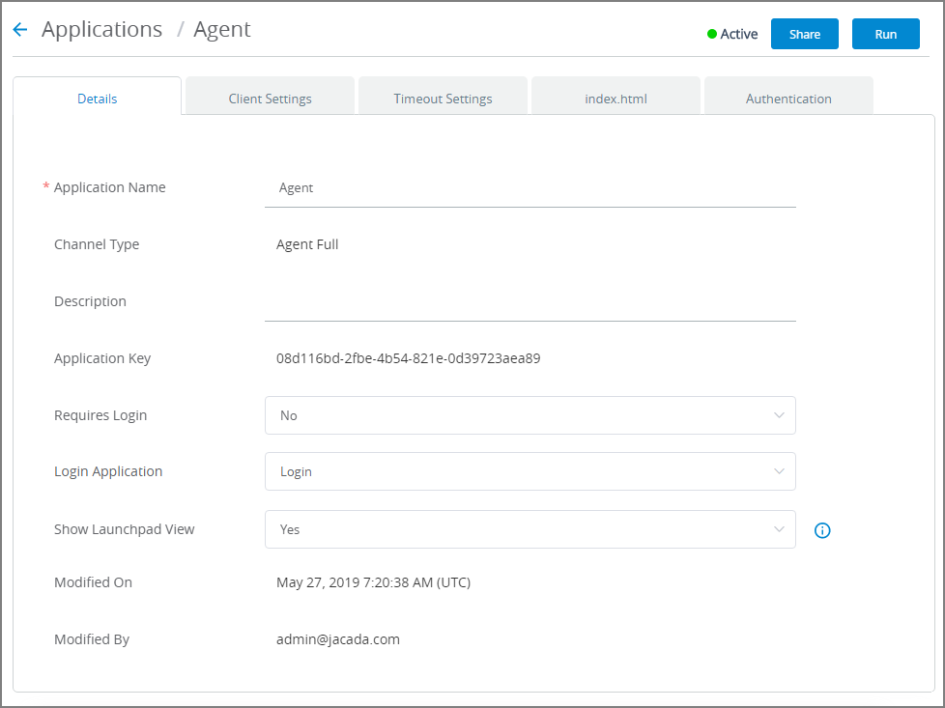Click the info icon beside Show Launchpad View

click(822, 530)
